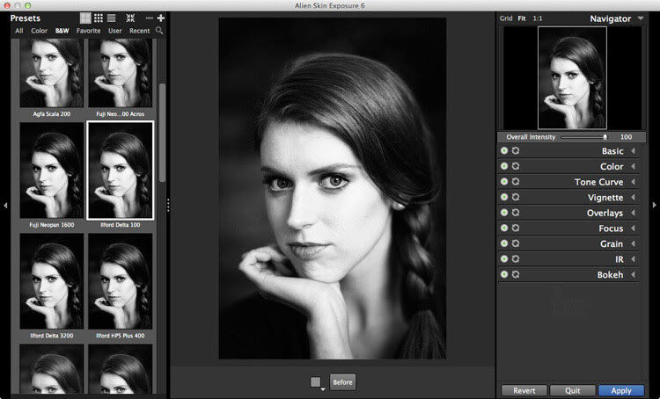The width and height of the screenshot is (660, 399).
Task: Reset the Grain panel with its circular arrow
Action: [x=514, y=244]
